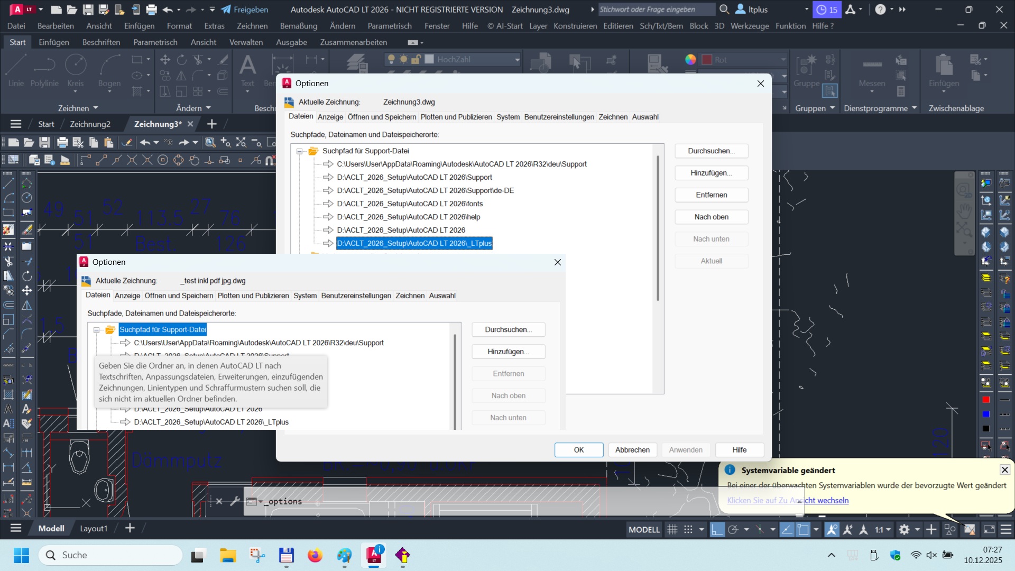The height and width of the screenshot is (571, 1015).
Task: Toggle ortho mode in status bar
Action: click(x=717, y=529)
